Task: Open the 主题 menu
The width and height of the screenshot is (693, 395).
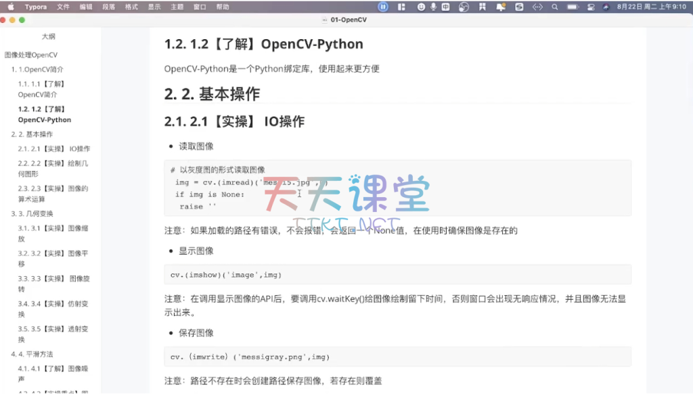Action: 177,7
